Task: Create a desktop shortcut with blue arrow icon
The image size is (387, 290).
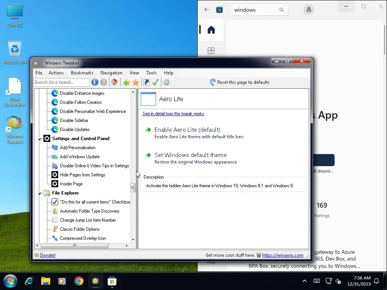Action: pos(146,82)
